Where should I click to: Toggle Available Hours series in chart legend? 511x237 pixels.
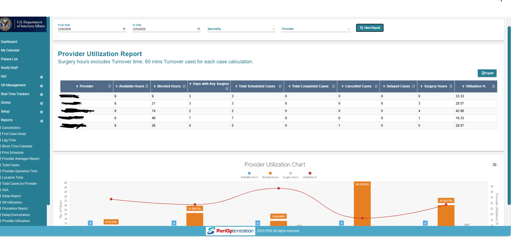pyautogui.click(x=249, y=175)
